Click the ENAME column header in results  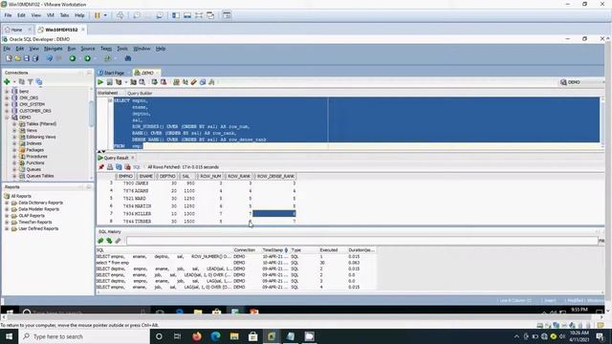[x=146, y=176]
